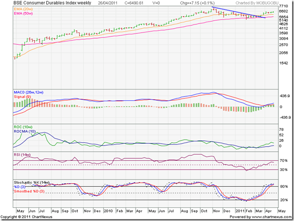Click the 2011 label on time axis

[240, 211]
